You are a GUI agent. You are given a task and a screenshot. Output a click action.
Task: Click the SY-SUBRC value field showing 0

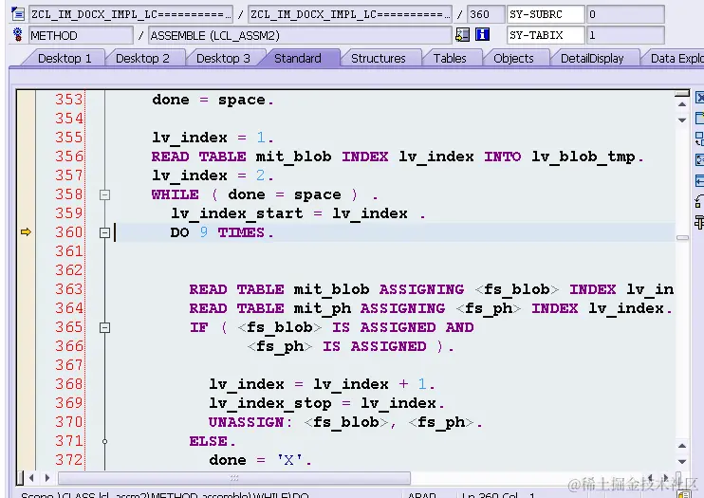(625, 14)
